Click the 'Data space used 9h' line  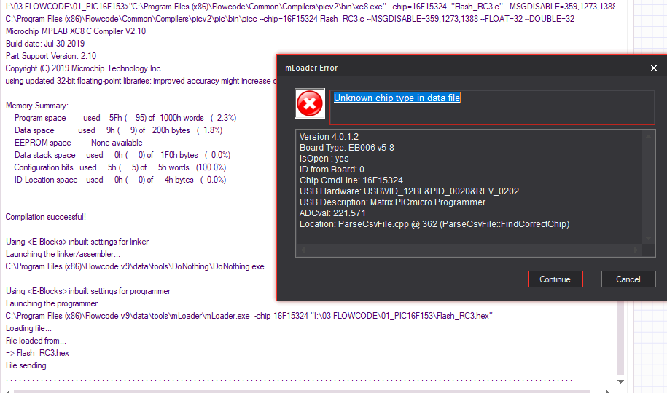coord(118,130)
